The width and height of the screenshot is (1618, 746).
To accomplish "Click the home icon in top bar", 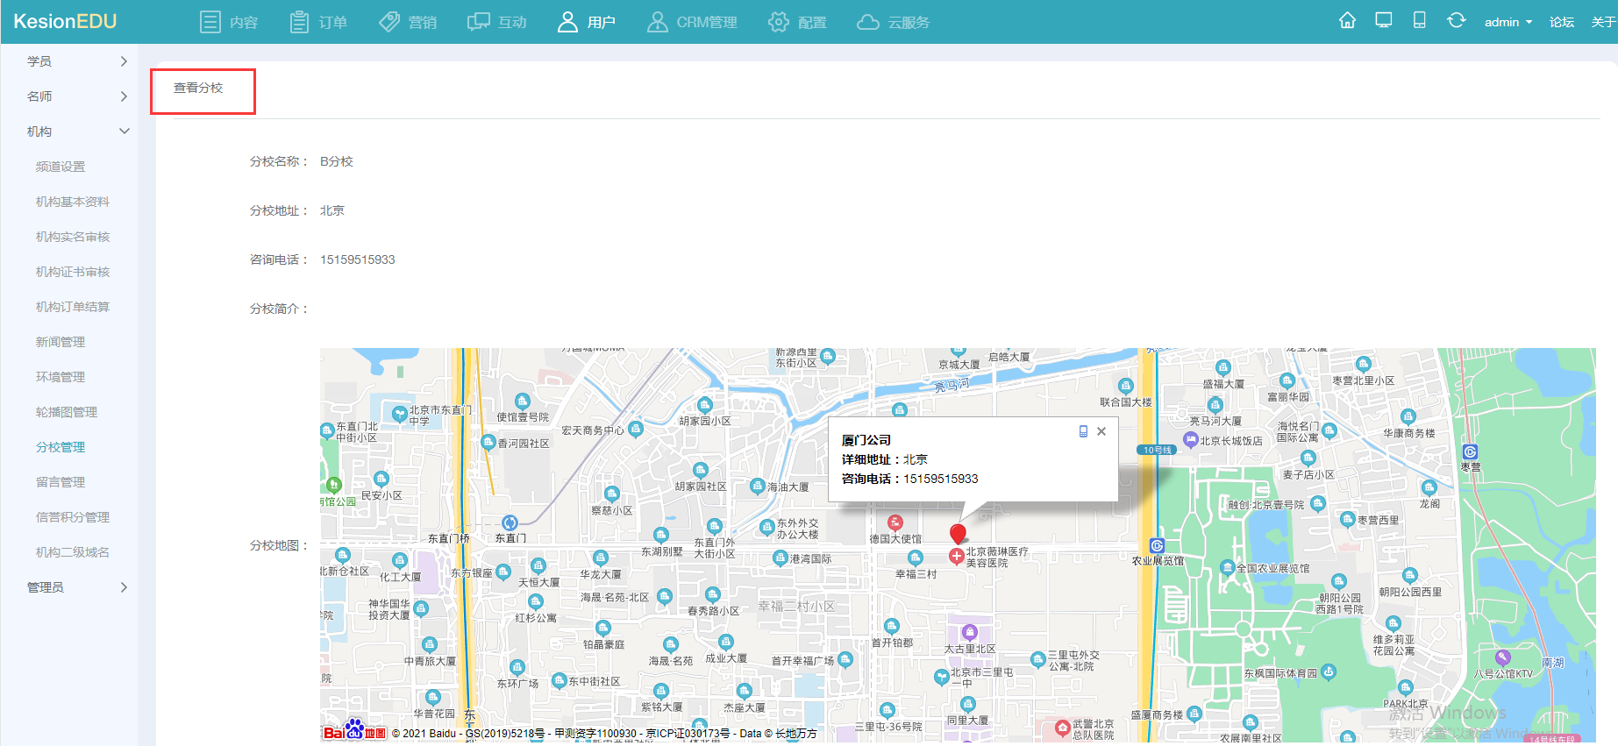I will coord(1348,21).
